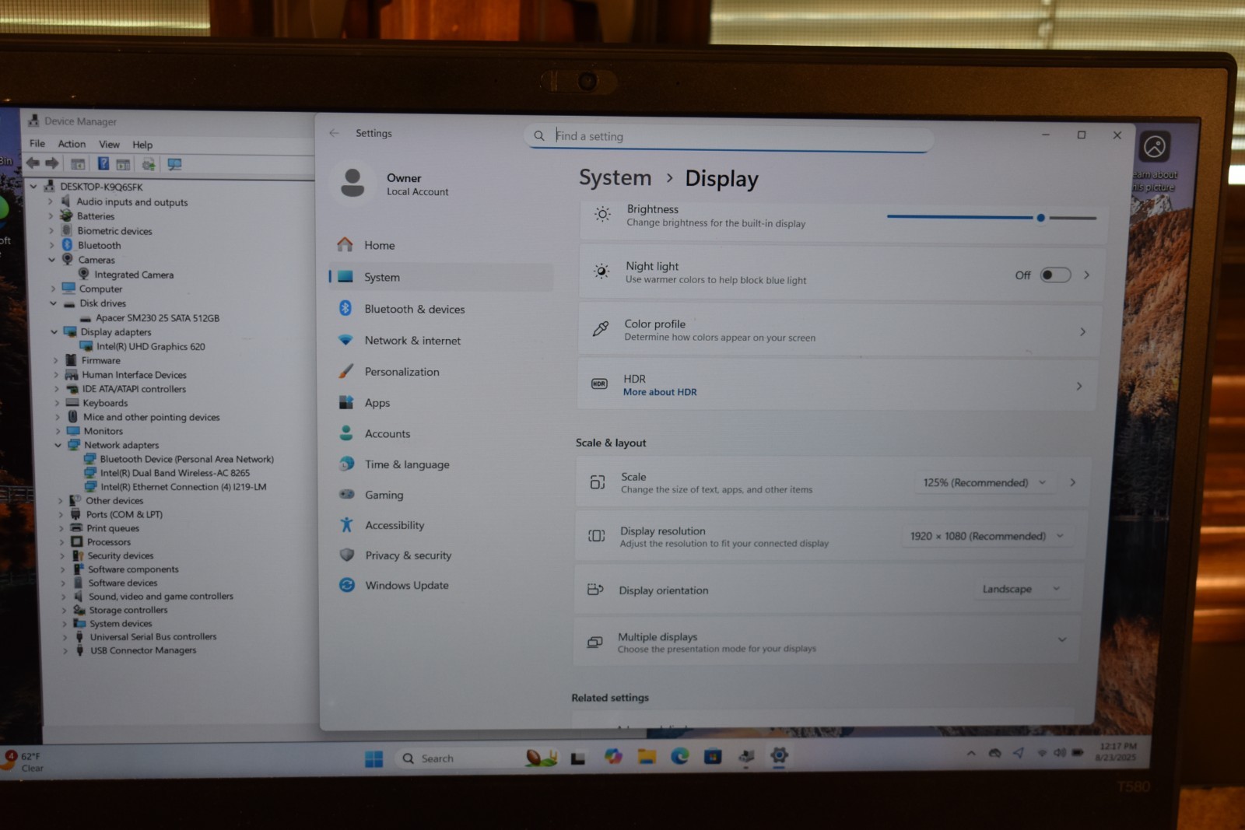Expand Audio inputs and outputs node

click(x=51, y=201)
